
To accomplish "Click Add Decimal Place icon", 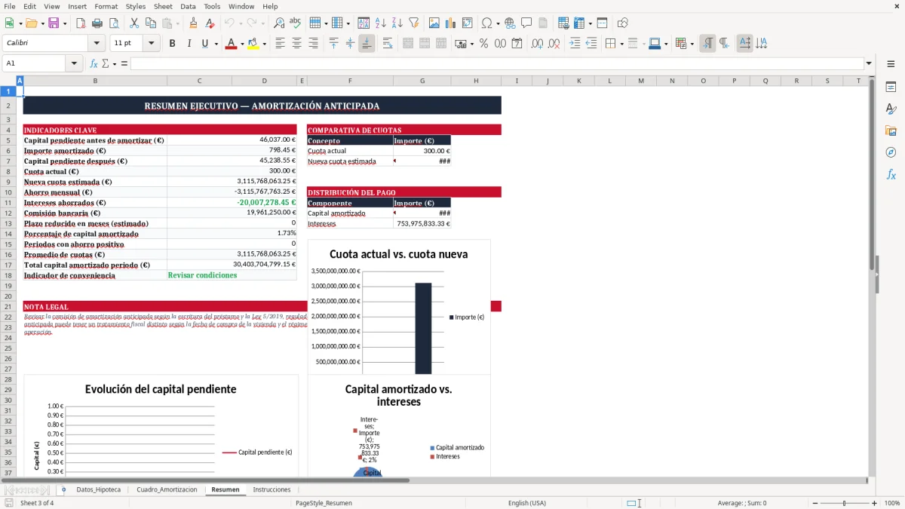I will pyautogui.click(x=537, y=44).
